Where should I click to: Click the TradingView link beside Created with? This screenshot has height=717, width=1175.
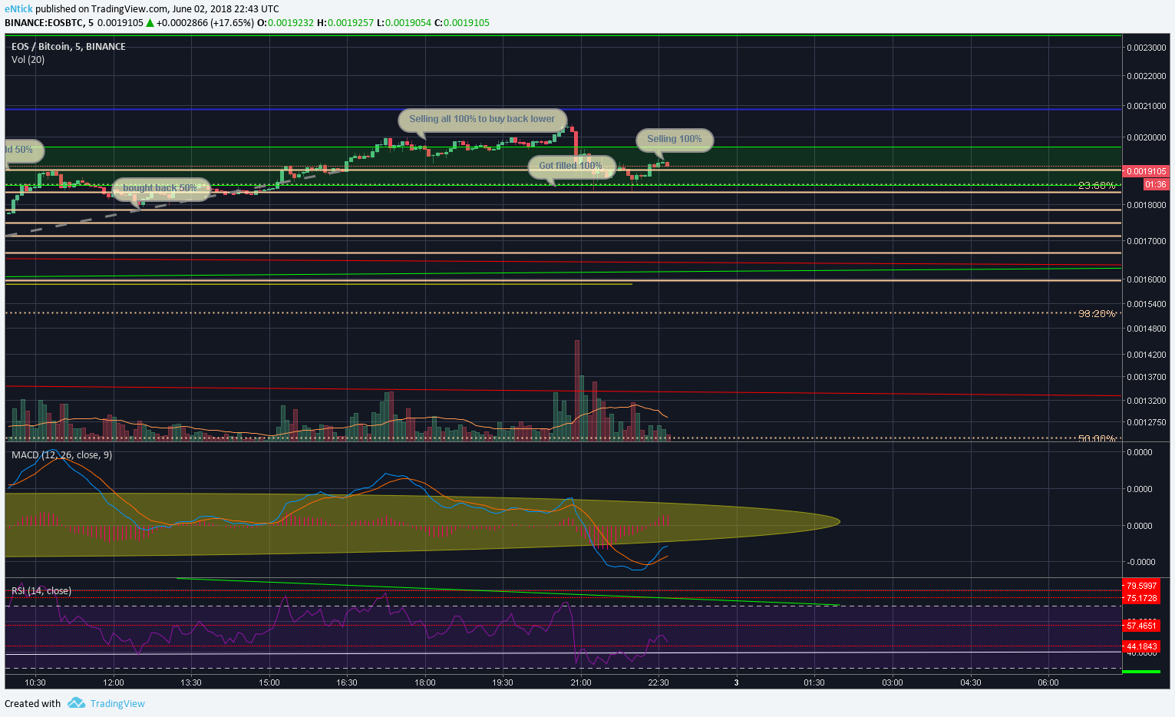pos(117,703)
